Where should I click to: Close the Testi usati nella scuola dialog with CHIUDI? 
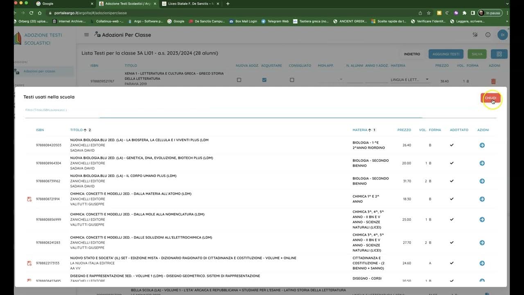(490, 98)
